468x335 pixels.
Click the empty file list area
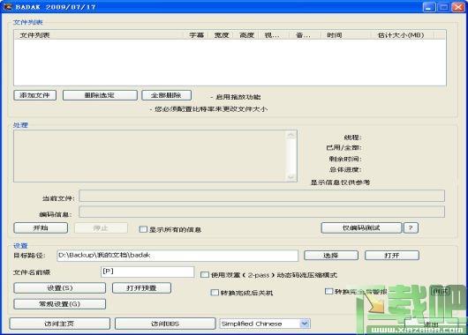[x=230, y=63]
